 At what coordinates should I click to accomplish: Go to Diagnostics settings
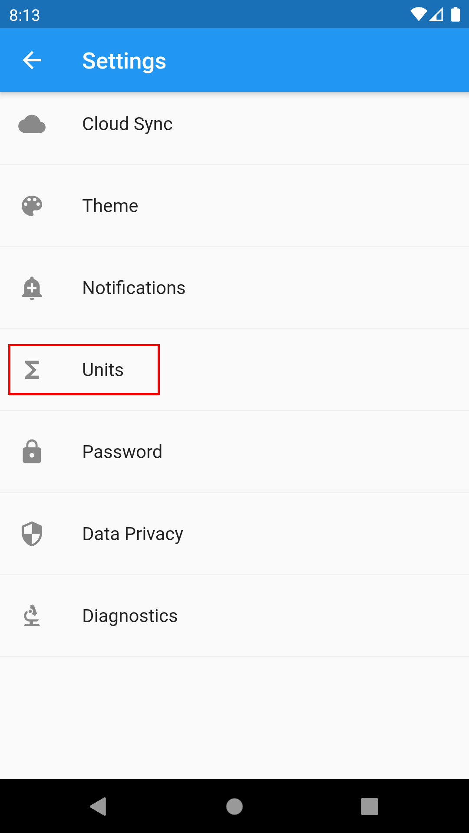pos(130,616)
